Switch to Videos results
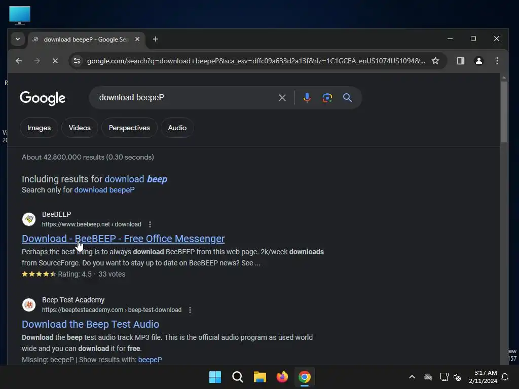The image size is (519, 389). [80, 128]
